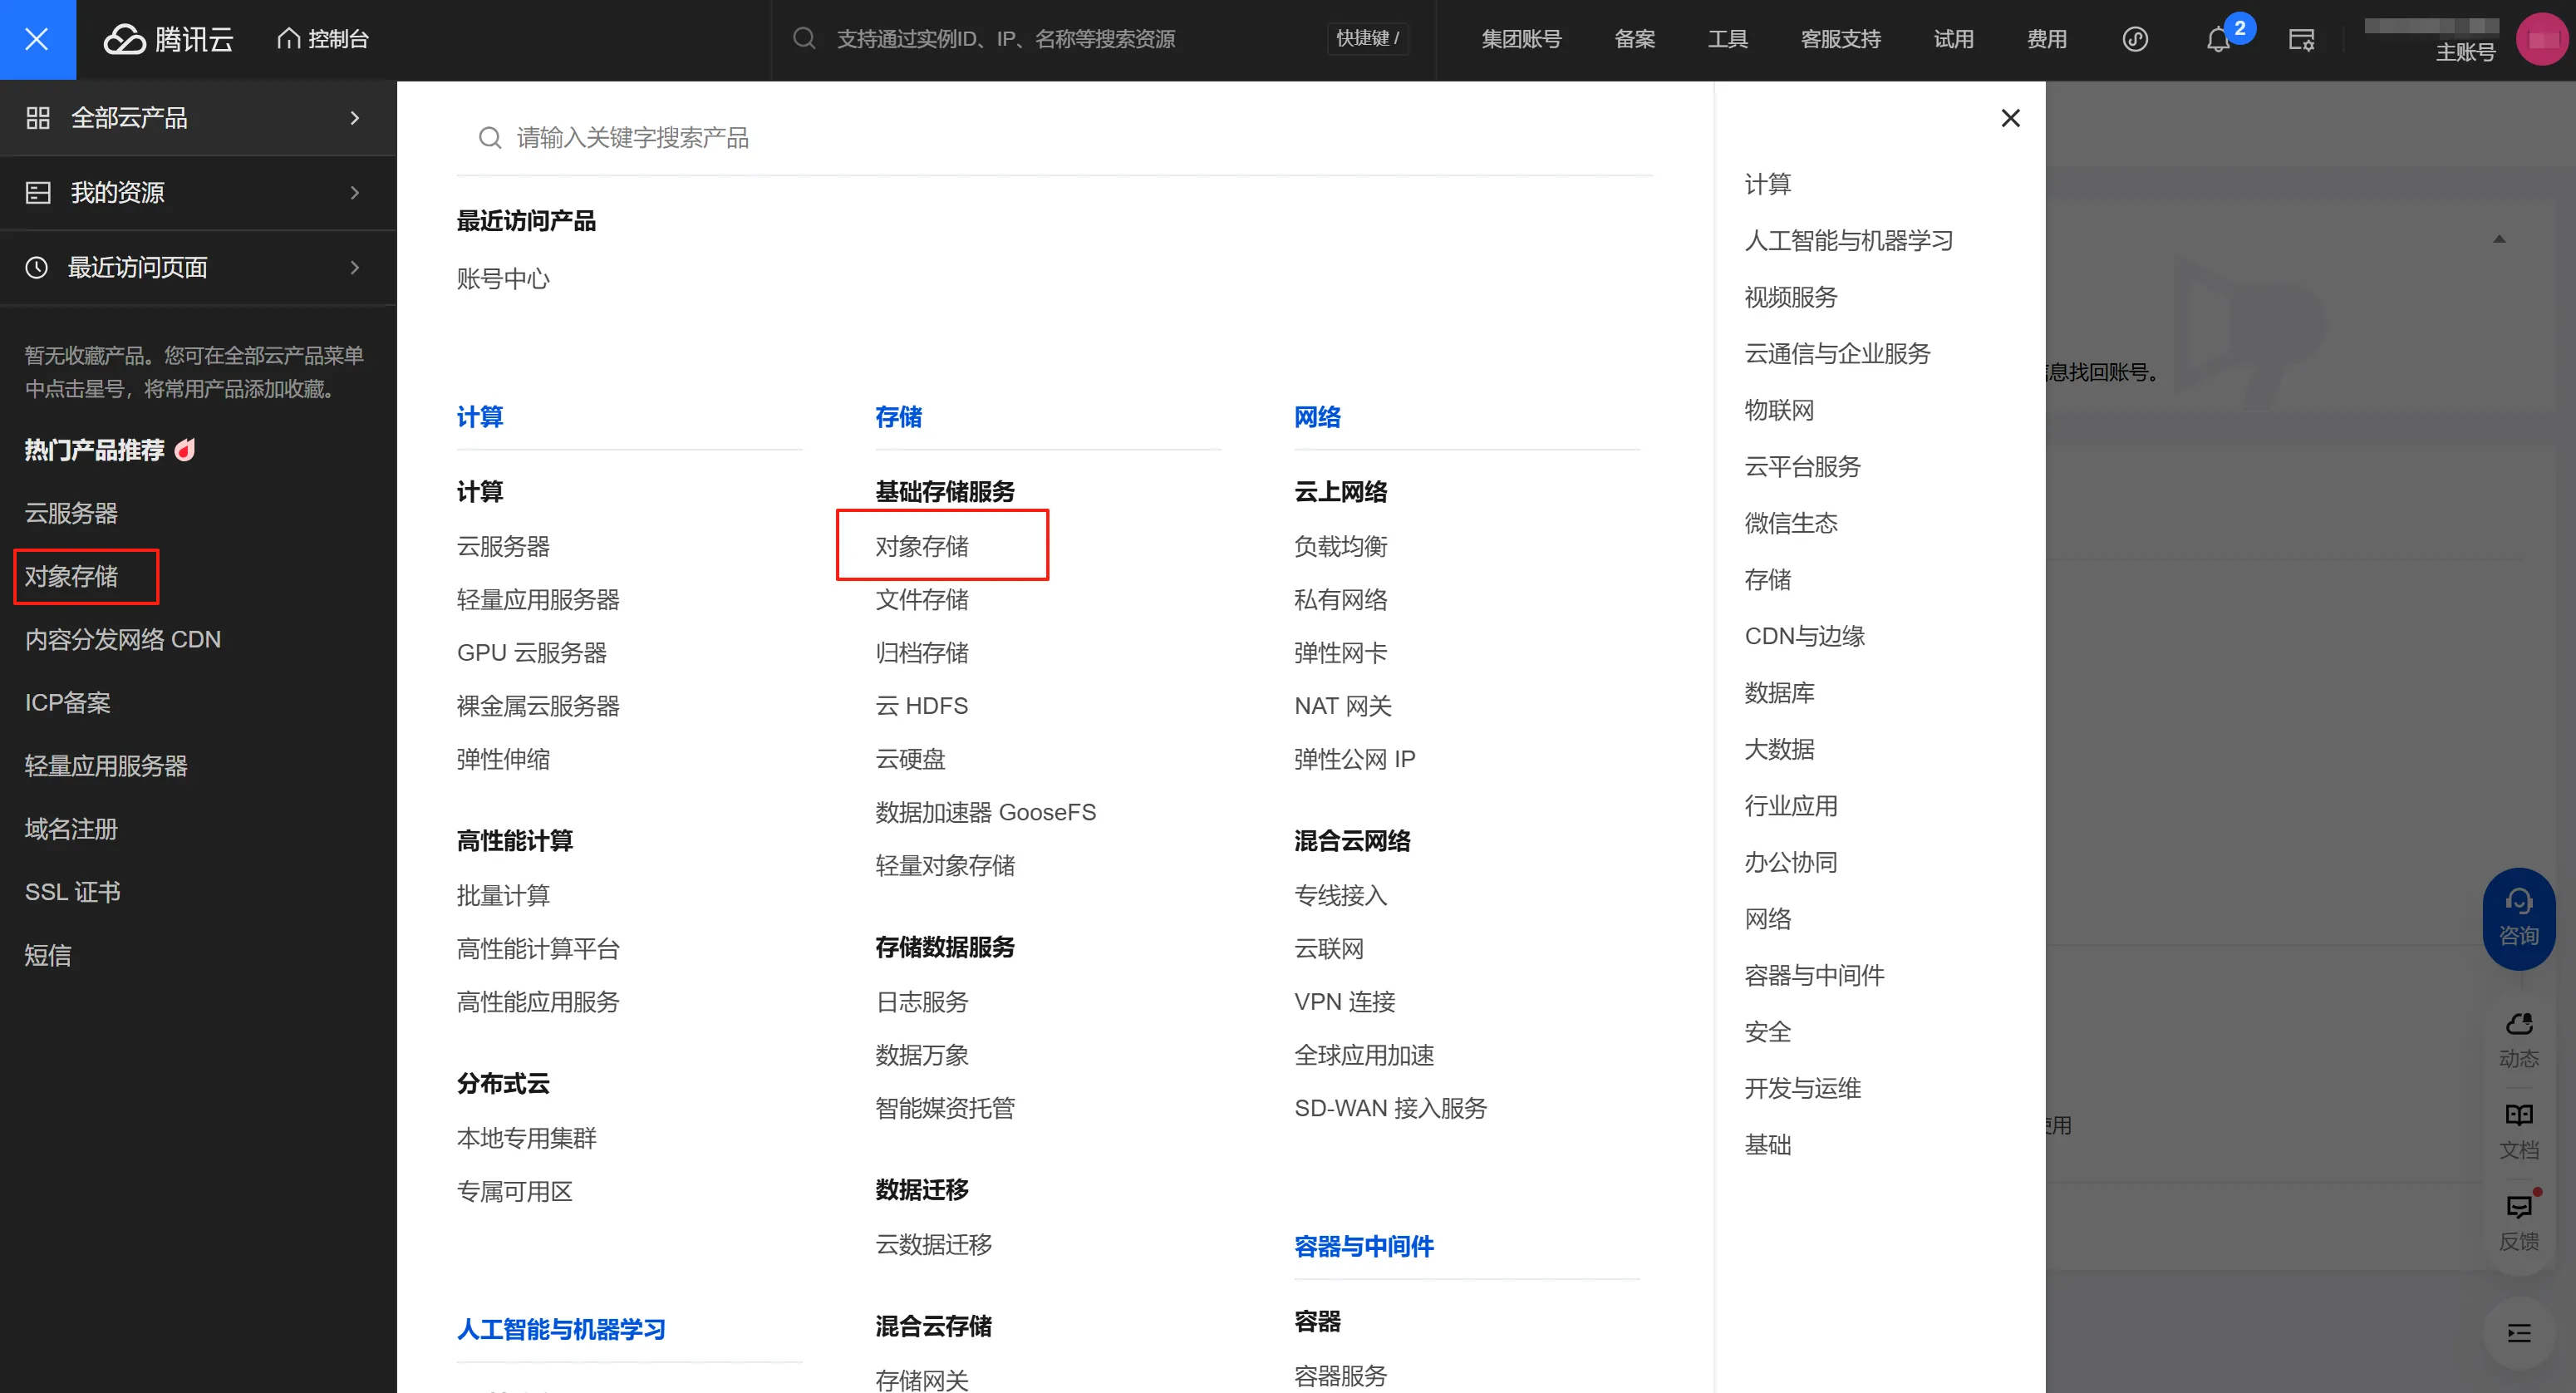Click the 全部云产品 grid icon

38,118
